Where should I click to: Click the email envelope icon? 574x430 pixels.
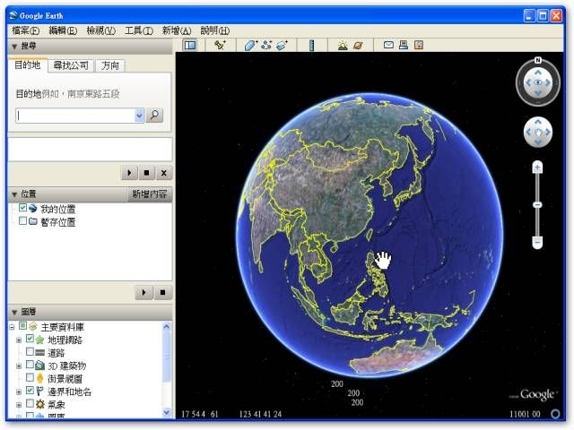pyautogui.click(x=388, y=45)
